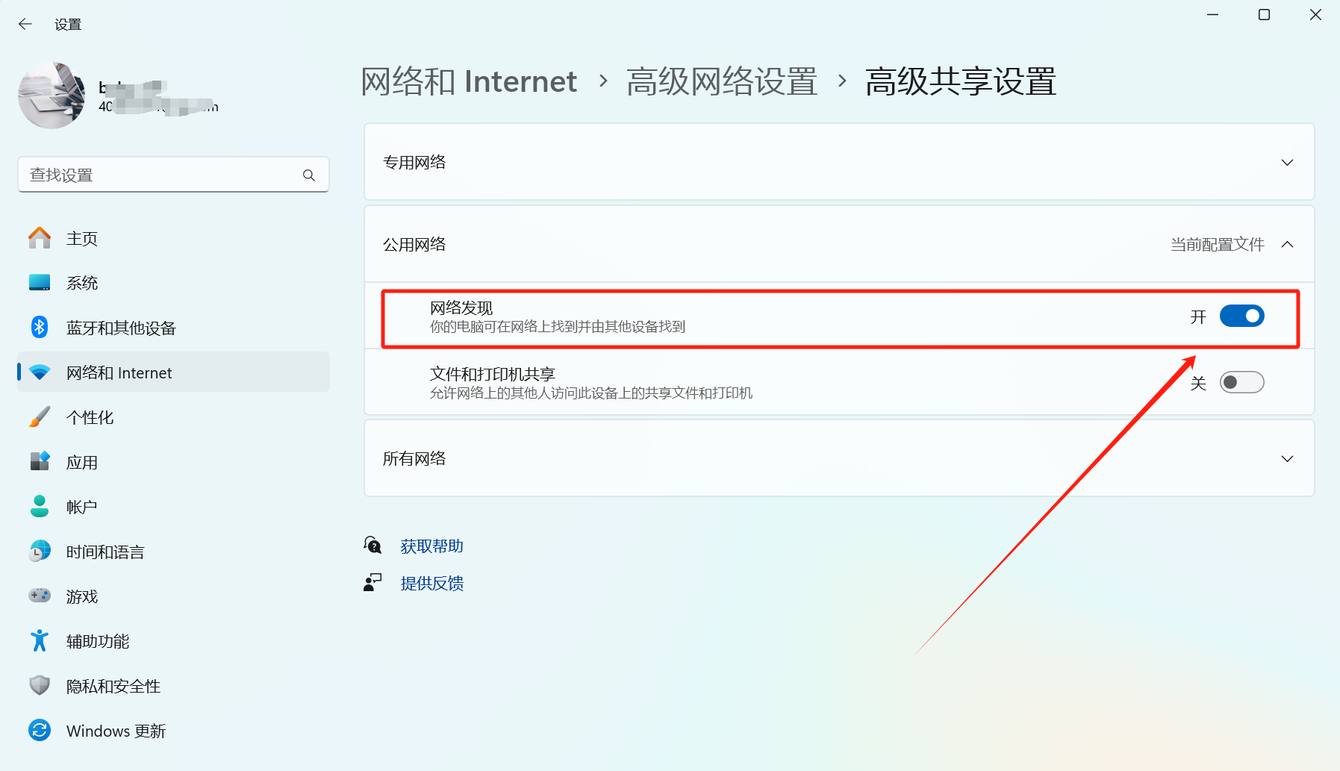This screenshot has height=771, width=1340.
Task: Click the Wi-Fi network icon
Action: pyautogui.click(x=40, y=372)
